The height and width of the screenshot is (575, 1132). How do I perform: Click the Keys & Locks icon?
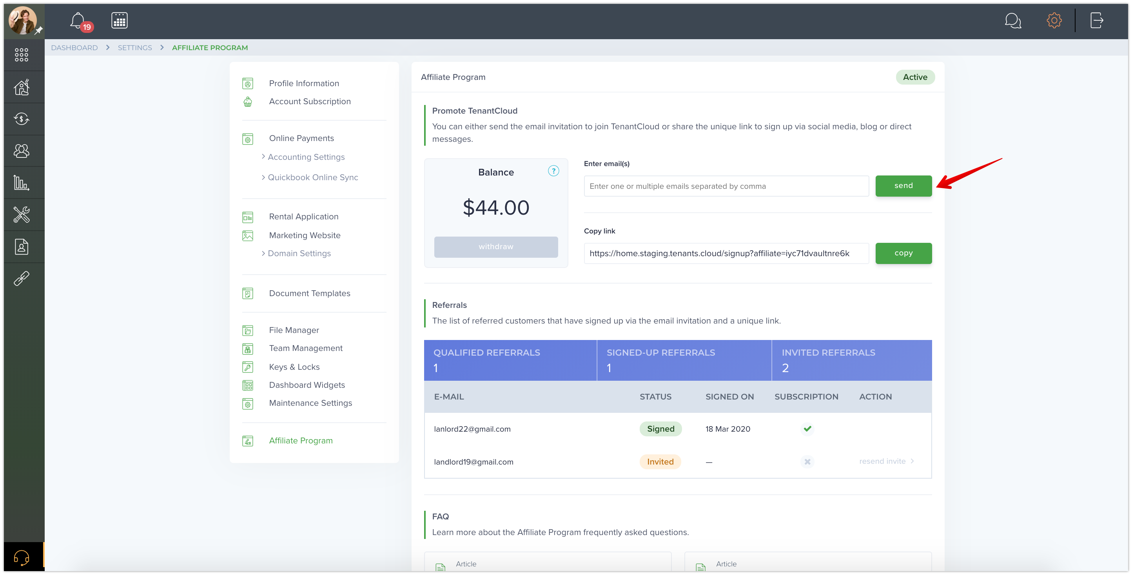tap(248, 367)
